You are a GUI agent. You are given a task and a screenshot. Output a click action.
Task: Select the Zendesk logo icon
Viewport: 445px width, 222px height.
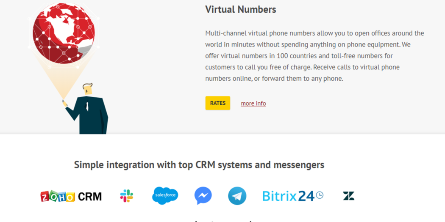[x=349, y=196]
